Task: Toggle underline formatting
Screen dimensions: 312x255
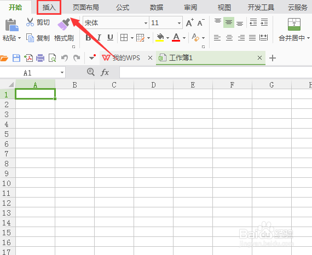Action: pyautogui.click(x=110, y=38)
